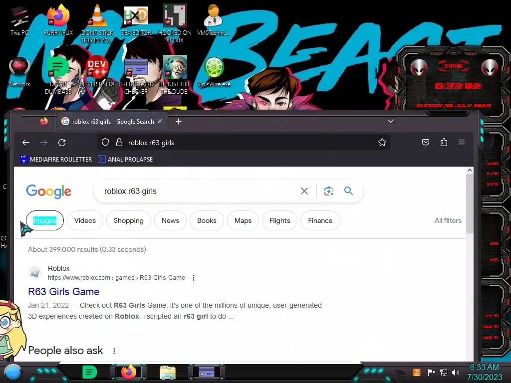511x383 pixels.
Task: Switch to News results
Action: [171, 220]
